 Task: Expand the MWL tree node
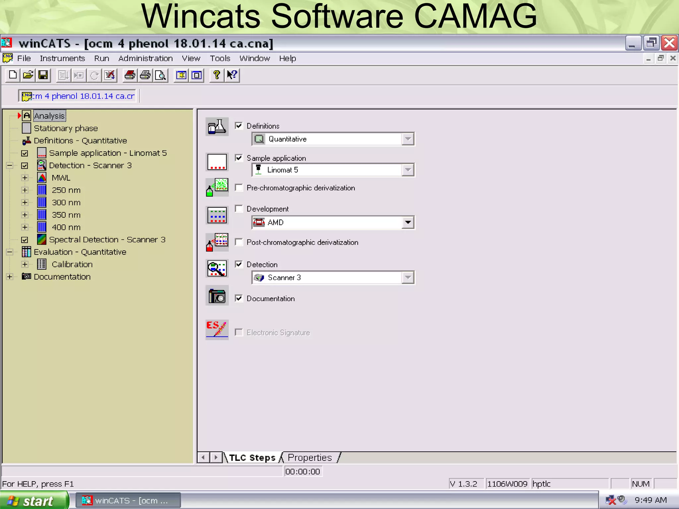(x=25, y=178)
